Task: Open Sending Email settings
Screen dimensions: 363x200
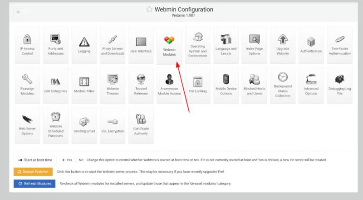Action: (x=84, y=125)
